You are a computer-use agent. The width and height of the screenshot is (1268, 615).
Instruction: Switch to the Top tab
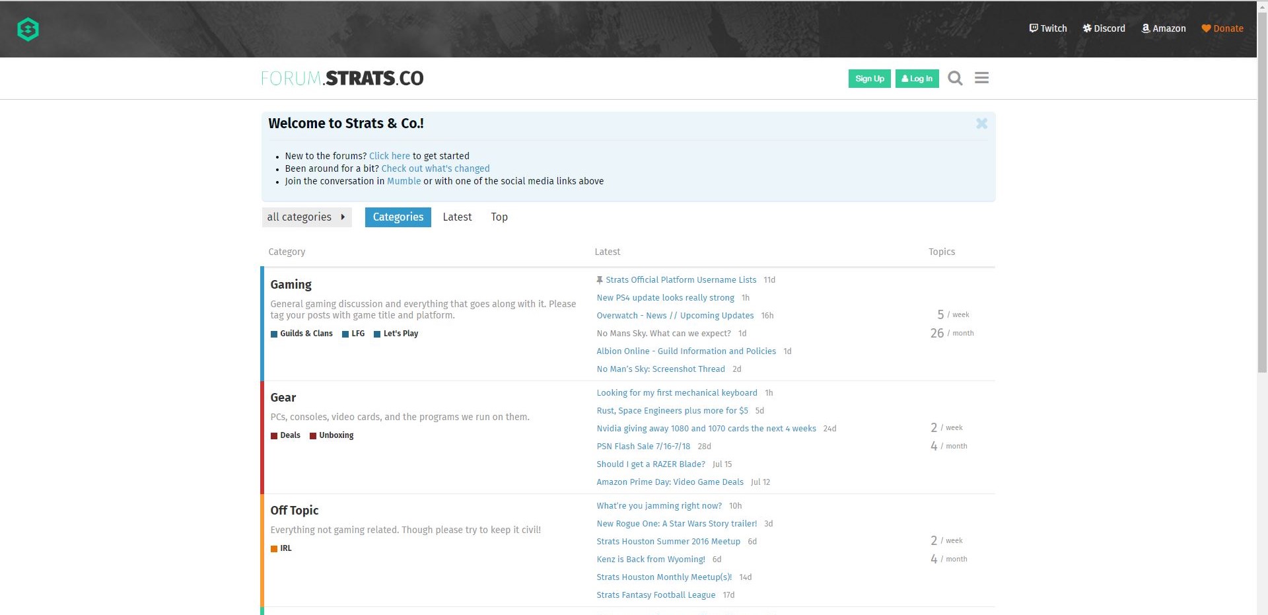[x=499, y=217]
